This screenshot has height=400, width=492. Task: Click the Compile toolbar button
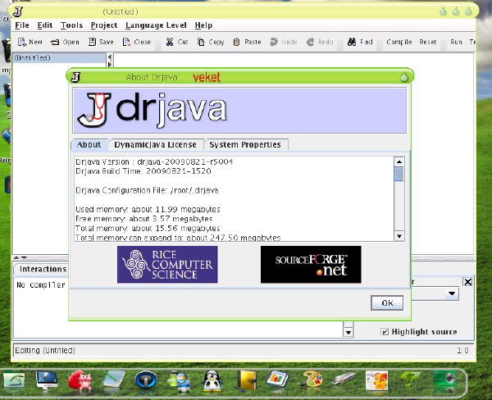[399, 42]
